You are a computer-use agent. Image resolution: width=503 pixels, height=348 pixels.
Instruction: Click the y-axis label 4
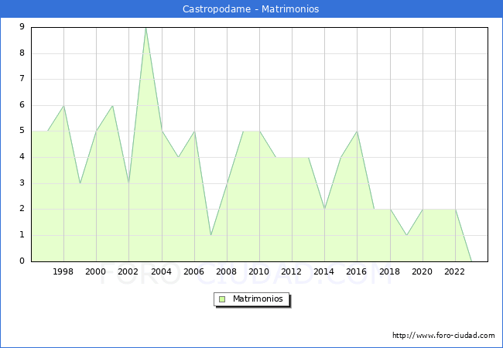click(x=22, y=157)
